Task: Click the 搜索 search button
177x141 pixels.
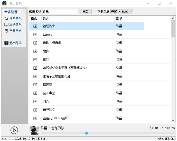Action: [x=85, y=12]
